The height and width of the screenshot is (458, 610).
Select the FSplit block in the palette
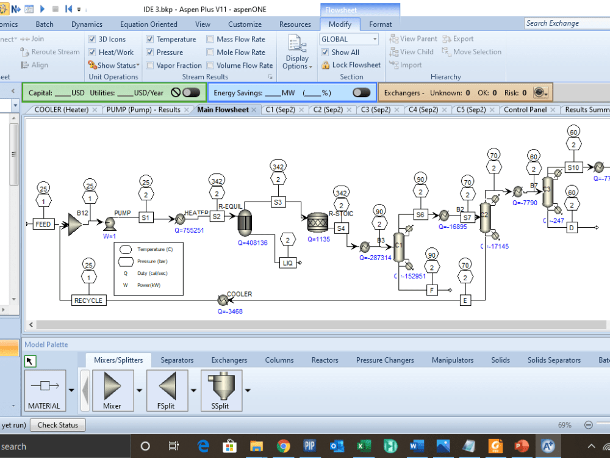tap(167, 391)
